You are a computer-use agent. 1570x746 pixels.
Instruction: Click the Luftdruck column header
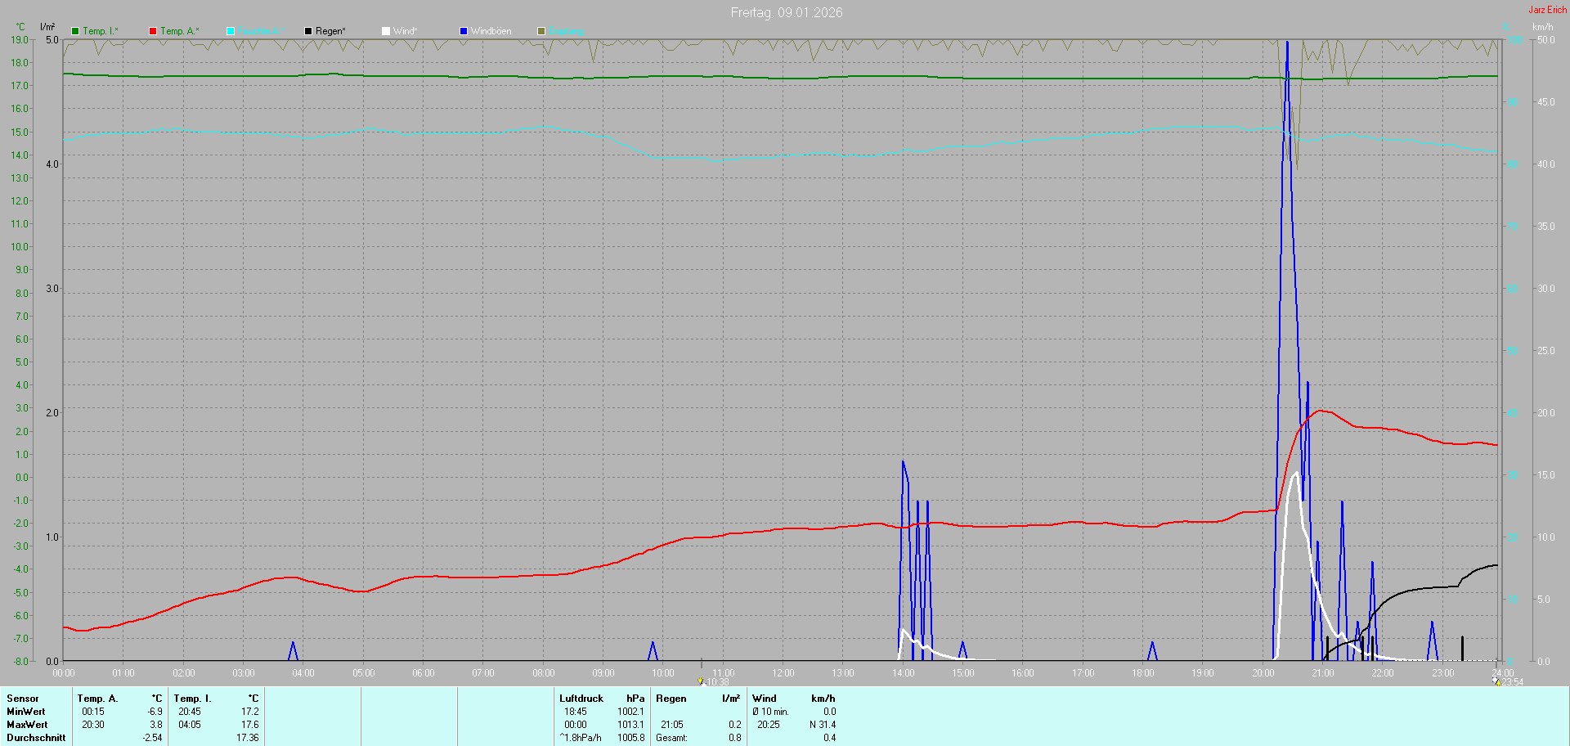(x=581, y=699)
